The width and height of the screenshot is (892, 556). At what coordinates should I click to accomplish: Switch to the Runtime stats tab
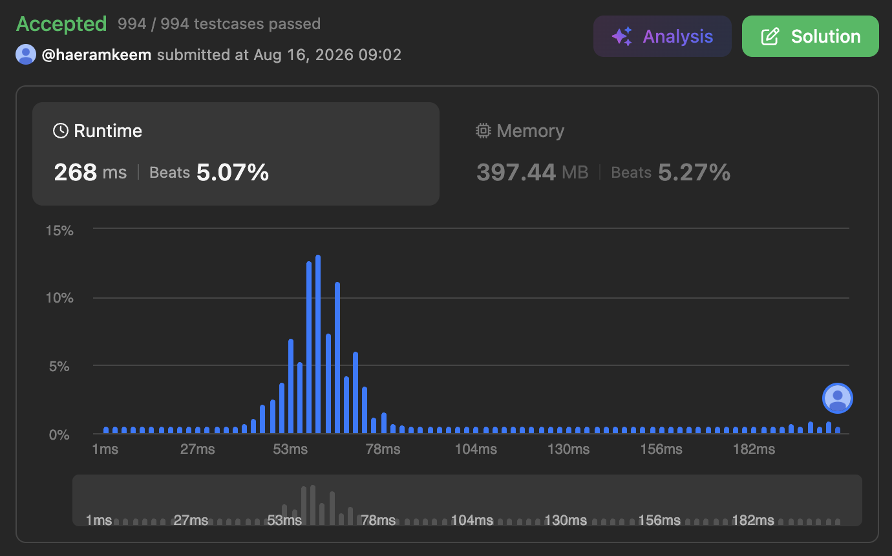point(236,154)
